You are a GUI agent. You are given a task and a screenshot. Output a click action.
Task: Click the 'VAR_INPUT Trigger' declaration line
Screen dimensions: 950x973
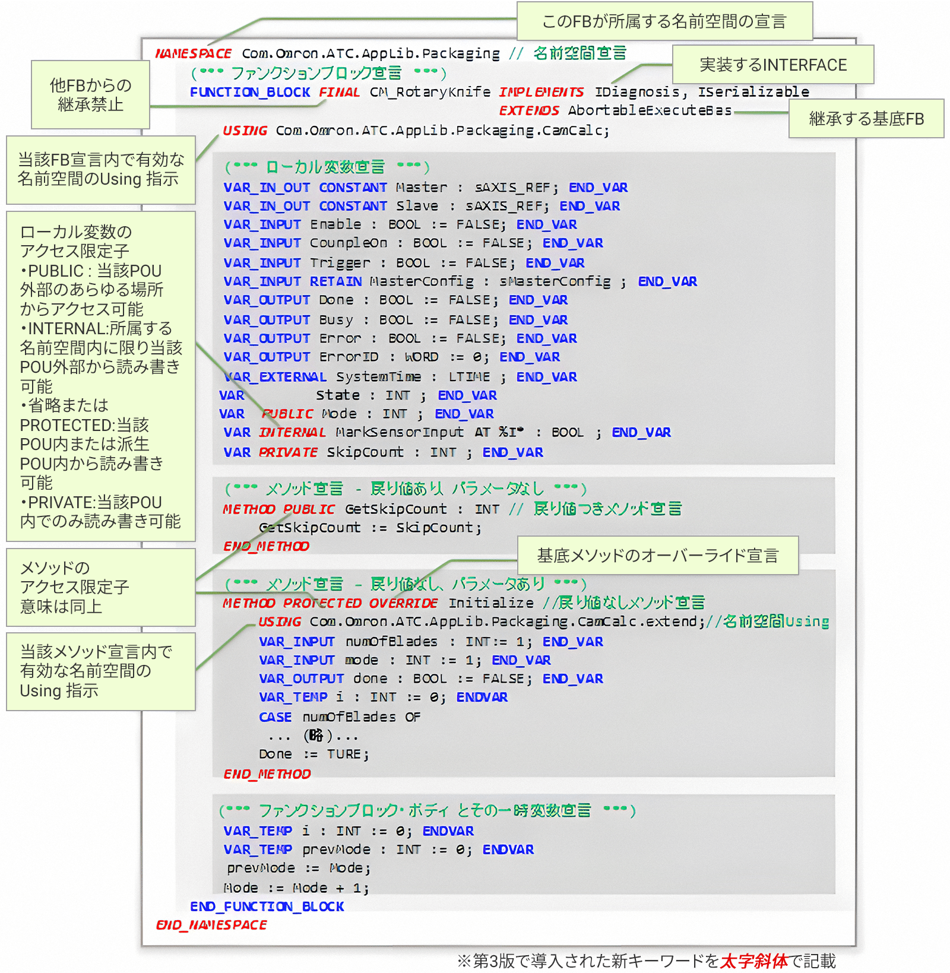pyautogui.click(x=404, y=262)
